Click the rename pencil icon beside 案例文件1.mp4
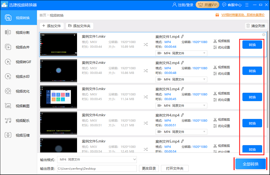 pos(183,37)
